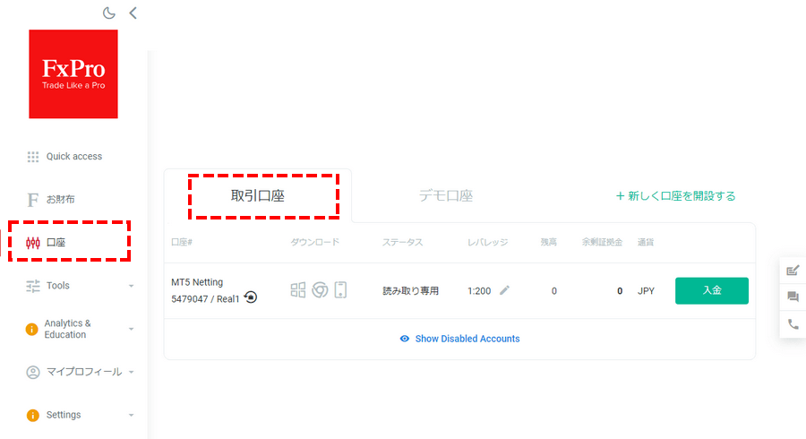Click the password reset lock icon
806x439 pixels.
(x=251, y=297)
